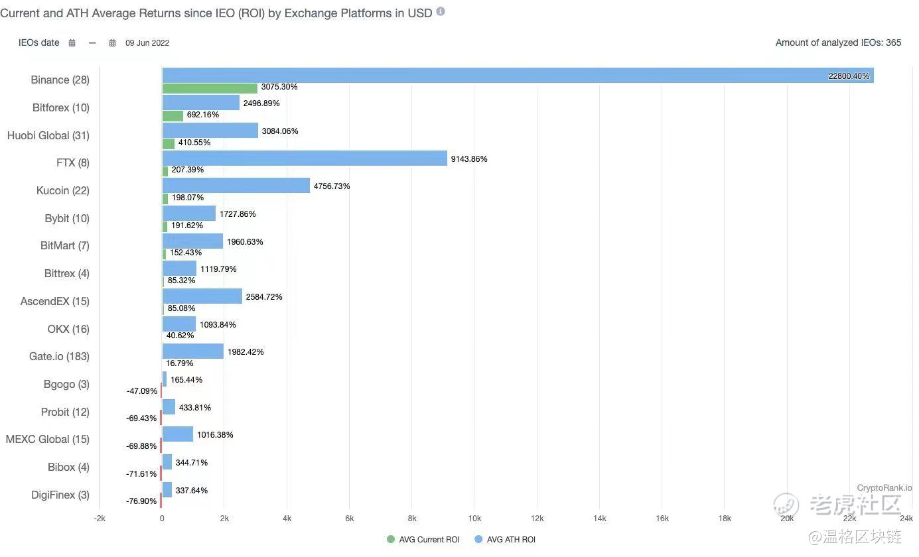Screen dimensions: 919x557
Task: Click the "-2k" x-axis tick label
Action: coord(99,519)
